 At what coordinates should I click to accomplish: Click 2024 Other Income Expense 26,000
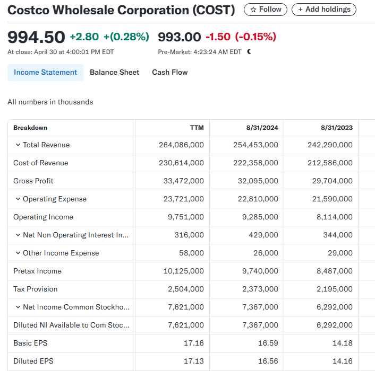click(266, 253)
